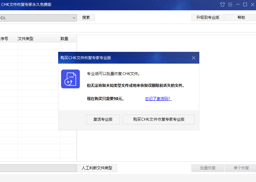Click 激活专业版 to activate pro version
Image resolution: width=256 pixels, height=182 pixels.
[103, 119]
